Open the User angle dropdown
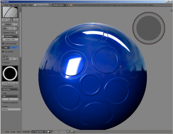The width and height of the screenshot is (173, 134). [x=10, y=96]
